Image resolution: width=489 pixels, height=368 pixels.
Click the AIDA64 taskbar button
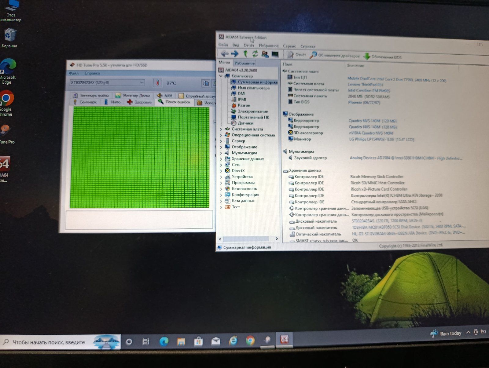point(284,340)
